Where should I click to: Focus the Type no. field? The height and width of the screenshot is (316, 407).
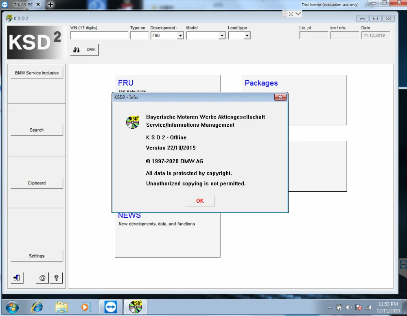point(139,35)
